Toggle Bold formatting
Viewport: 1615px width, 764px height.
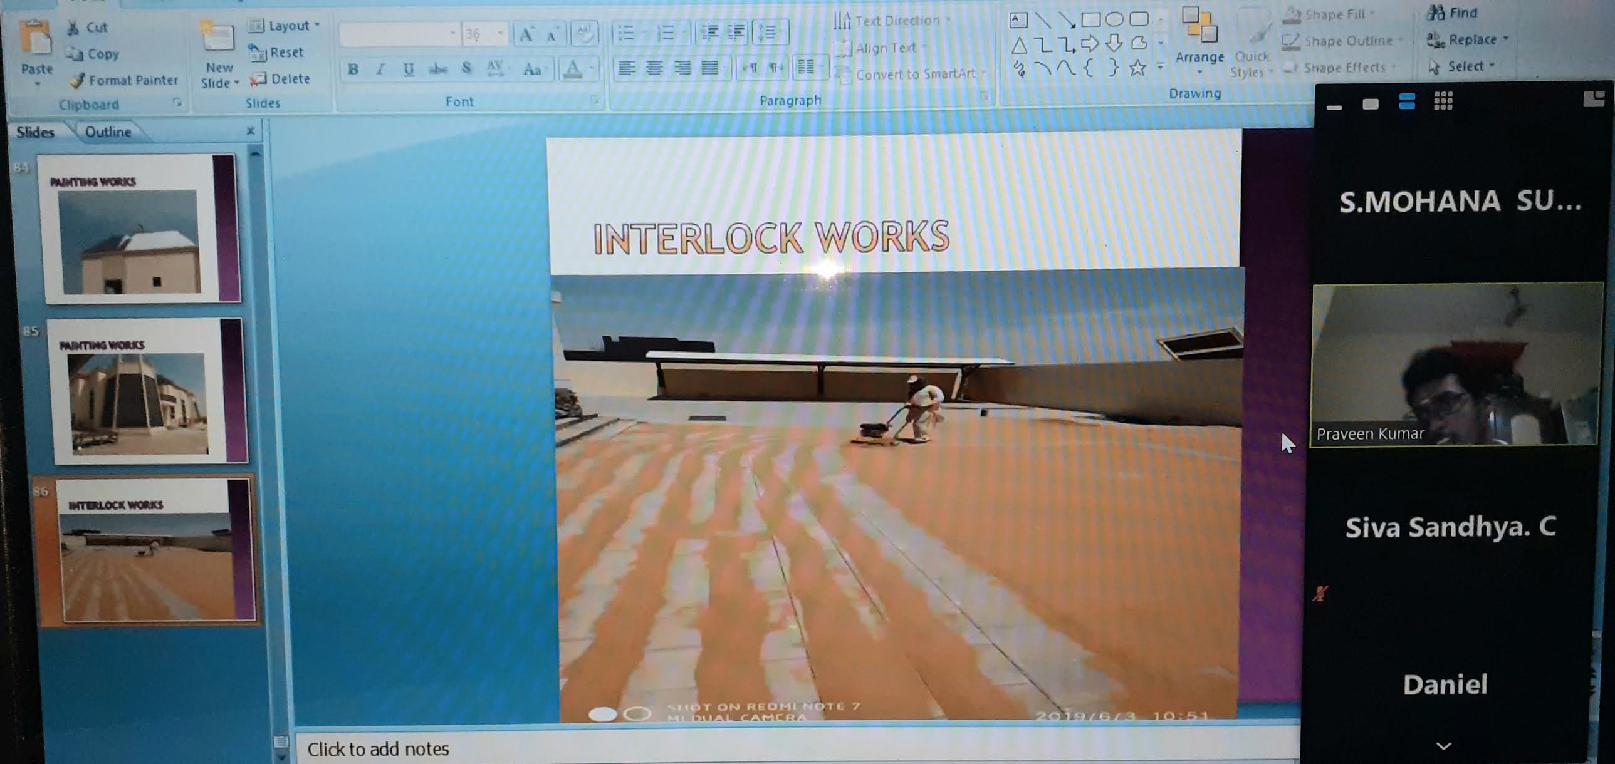tap(353, 70)
